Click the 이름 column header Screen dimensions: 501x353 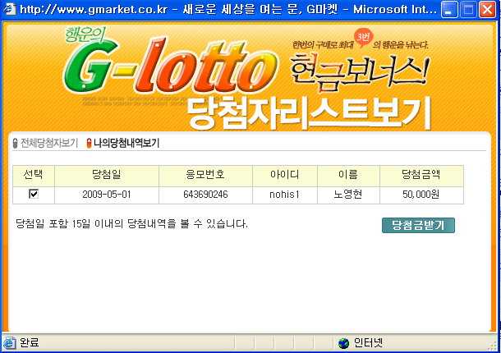pyautogui.click(x=348, y=176)
